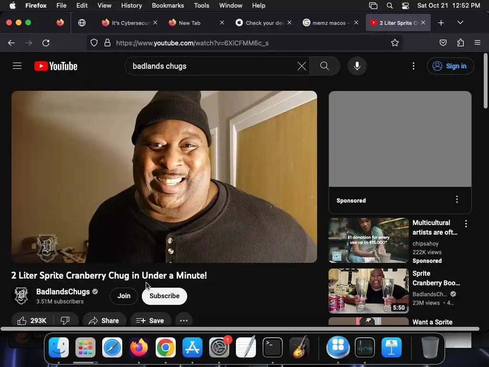Bookmark this page with the star
Viewport: 489px width, 367px height.
[395, 43]
